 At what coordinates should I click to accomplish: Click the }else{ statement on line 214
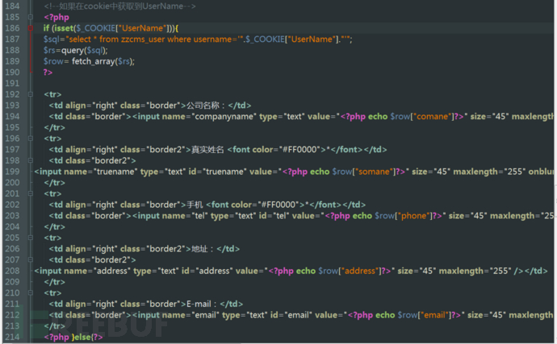[x=82, y=337]
